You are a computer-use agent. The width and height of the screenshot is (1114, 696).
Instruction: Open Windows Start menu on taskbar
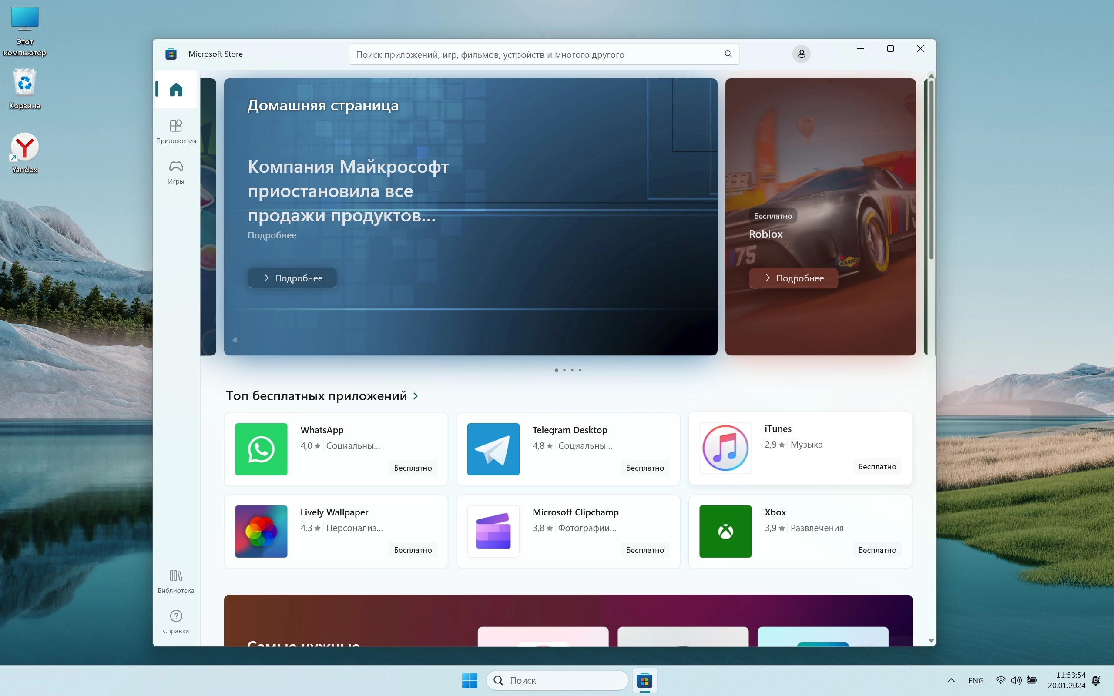click(470, 680)
